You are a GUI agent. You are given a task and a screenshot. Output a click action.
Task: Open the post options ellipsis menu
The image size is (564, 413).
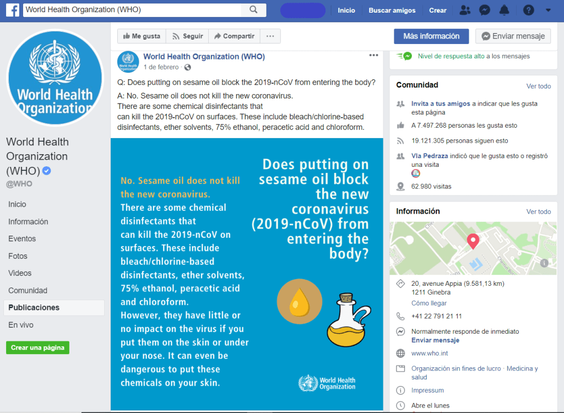(373, 55)
